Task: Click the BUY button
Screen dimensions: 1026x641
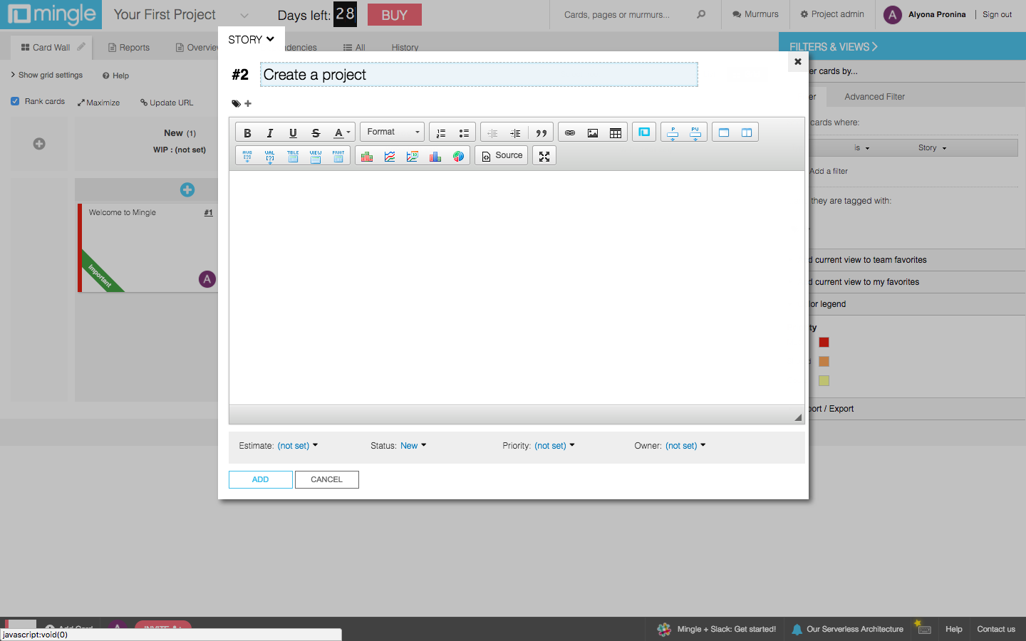Action: pyautogui.click(x=395, y=15)
